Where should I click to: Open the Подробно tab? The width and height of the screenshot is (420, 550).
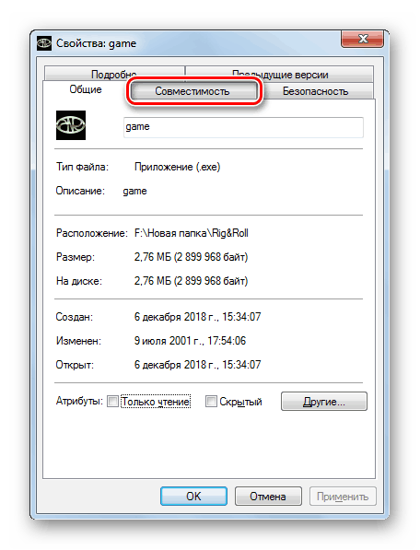pyautogui.click(x=114, y=74)
